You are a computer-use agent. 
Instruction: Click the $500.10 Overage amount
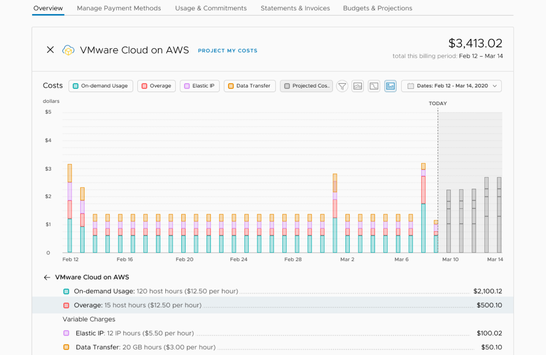(489, 305)
